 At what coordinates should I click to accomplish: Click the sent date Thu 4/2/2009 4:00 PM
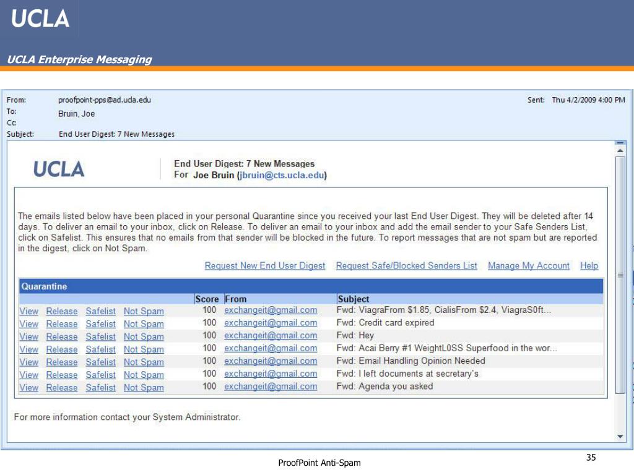(588, 100)
